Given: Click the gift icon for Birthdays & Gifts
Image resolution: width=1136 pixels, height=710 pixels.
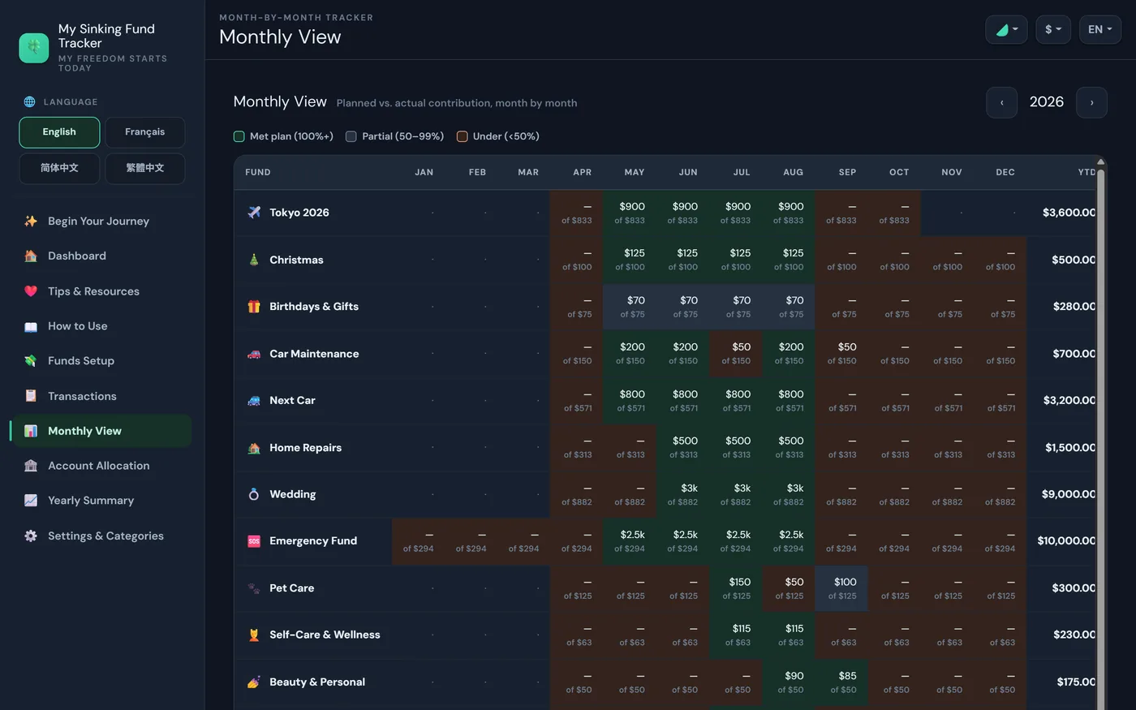Looking at the screenshot, I should (x=254, y=307).
